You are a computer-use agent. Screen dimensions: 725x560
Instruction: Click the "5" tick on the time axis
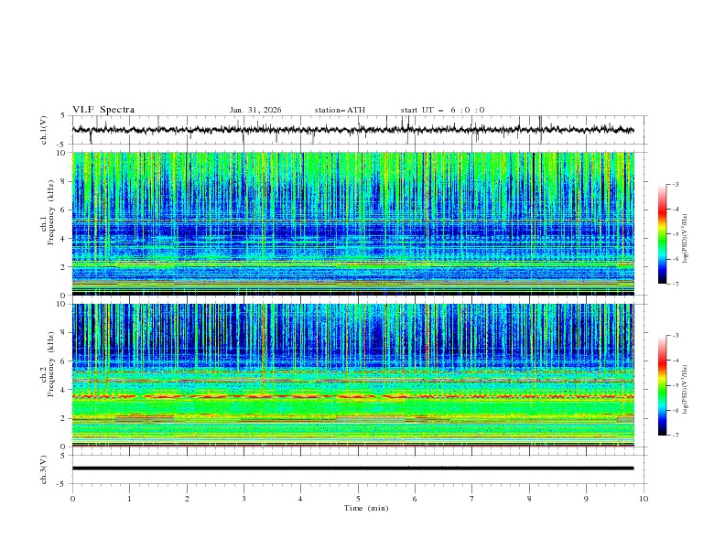point(358,499)
